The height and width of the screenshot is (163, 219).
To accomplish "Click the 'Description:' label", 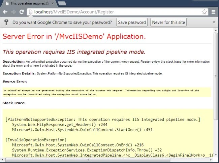I will click(13, 62).
